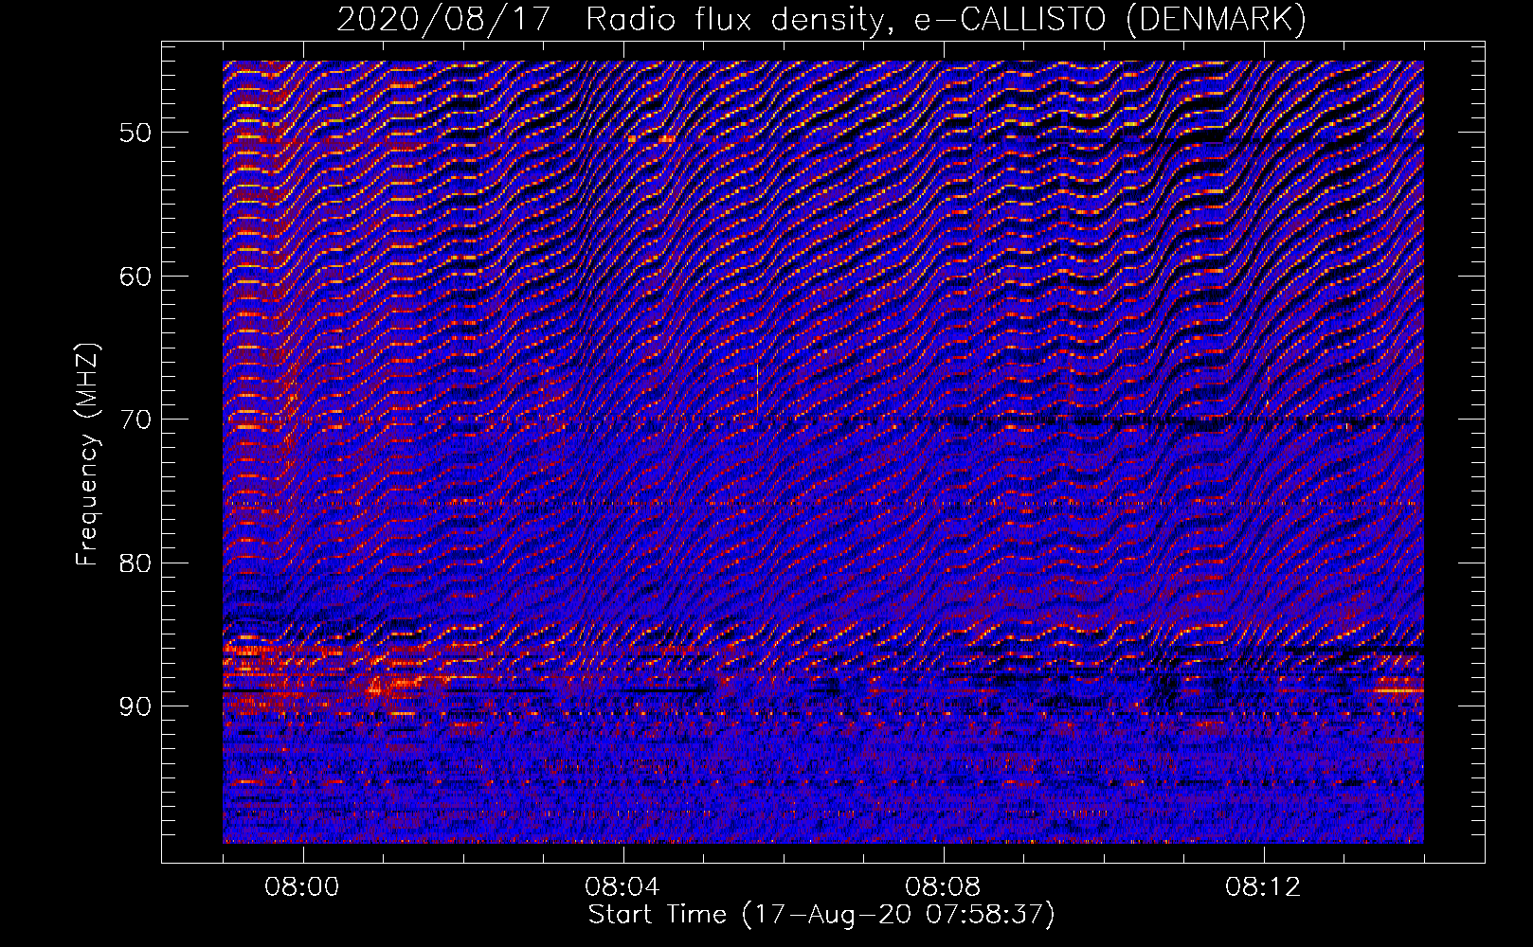
Task: Click the 60 MHz frequency tick label
Action: (x=135, y=277)
